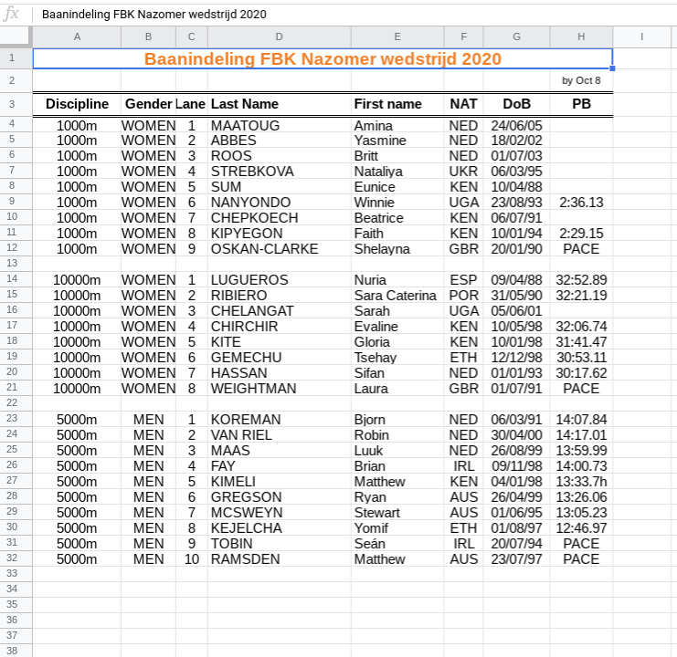Click the Last Name header cell
Screen dimensions: 677x657
pyautogui.click(x=280, y=104)
